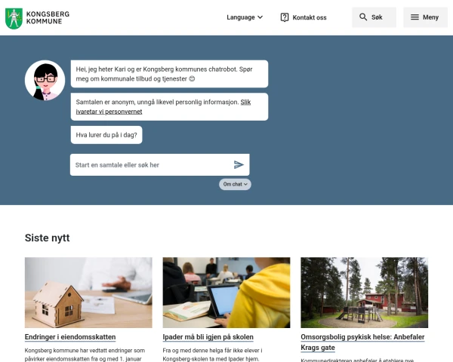Focus the 'Start en samtale' chat input
The width and height of the screenshot is (453, 362).
(152, 165)
